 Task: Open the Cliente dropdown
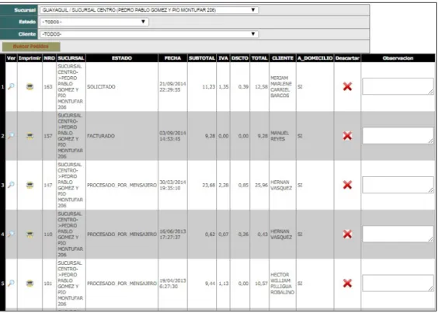pyautogui.click(x=149, y=34)
